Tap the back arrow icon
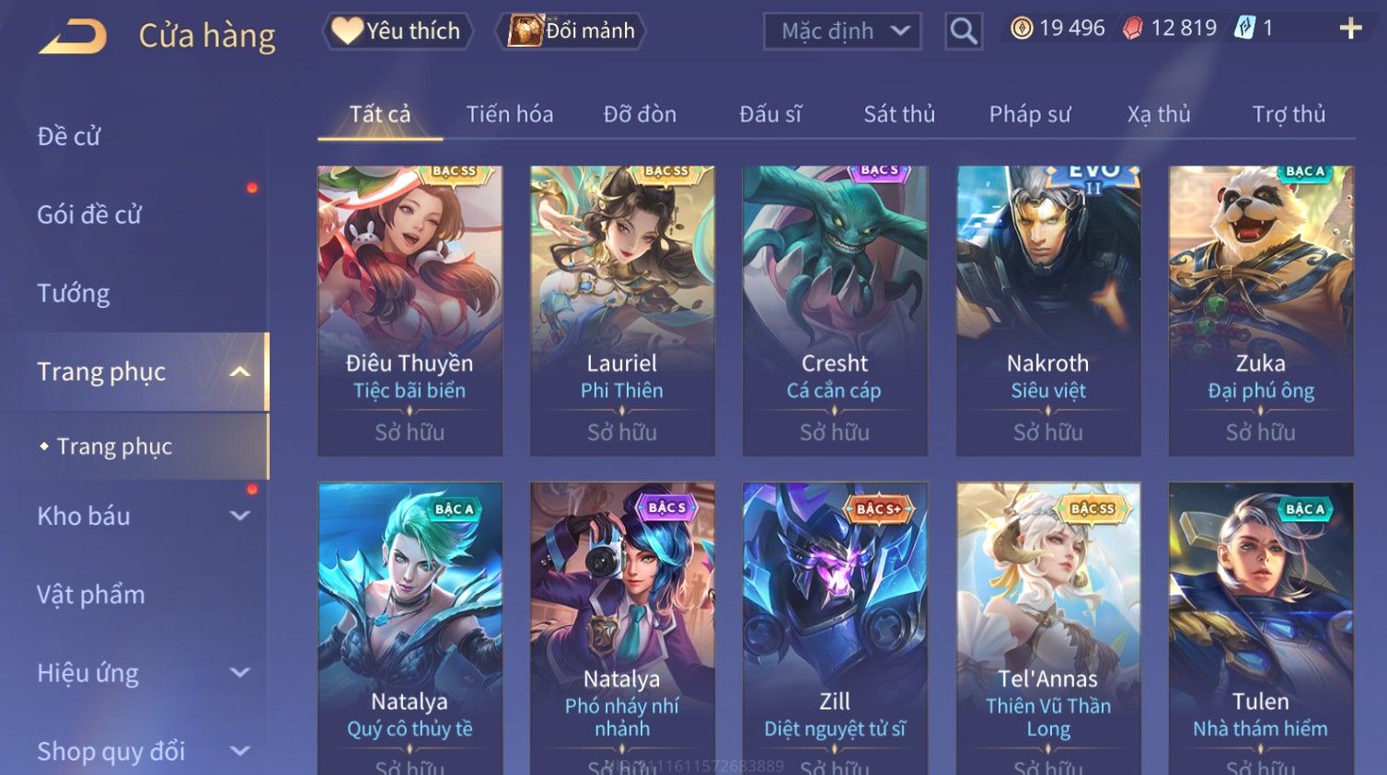This screenshot has height=775, width=1387. coord(73,37)
